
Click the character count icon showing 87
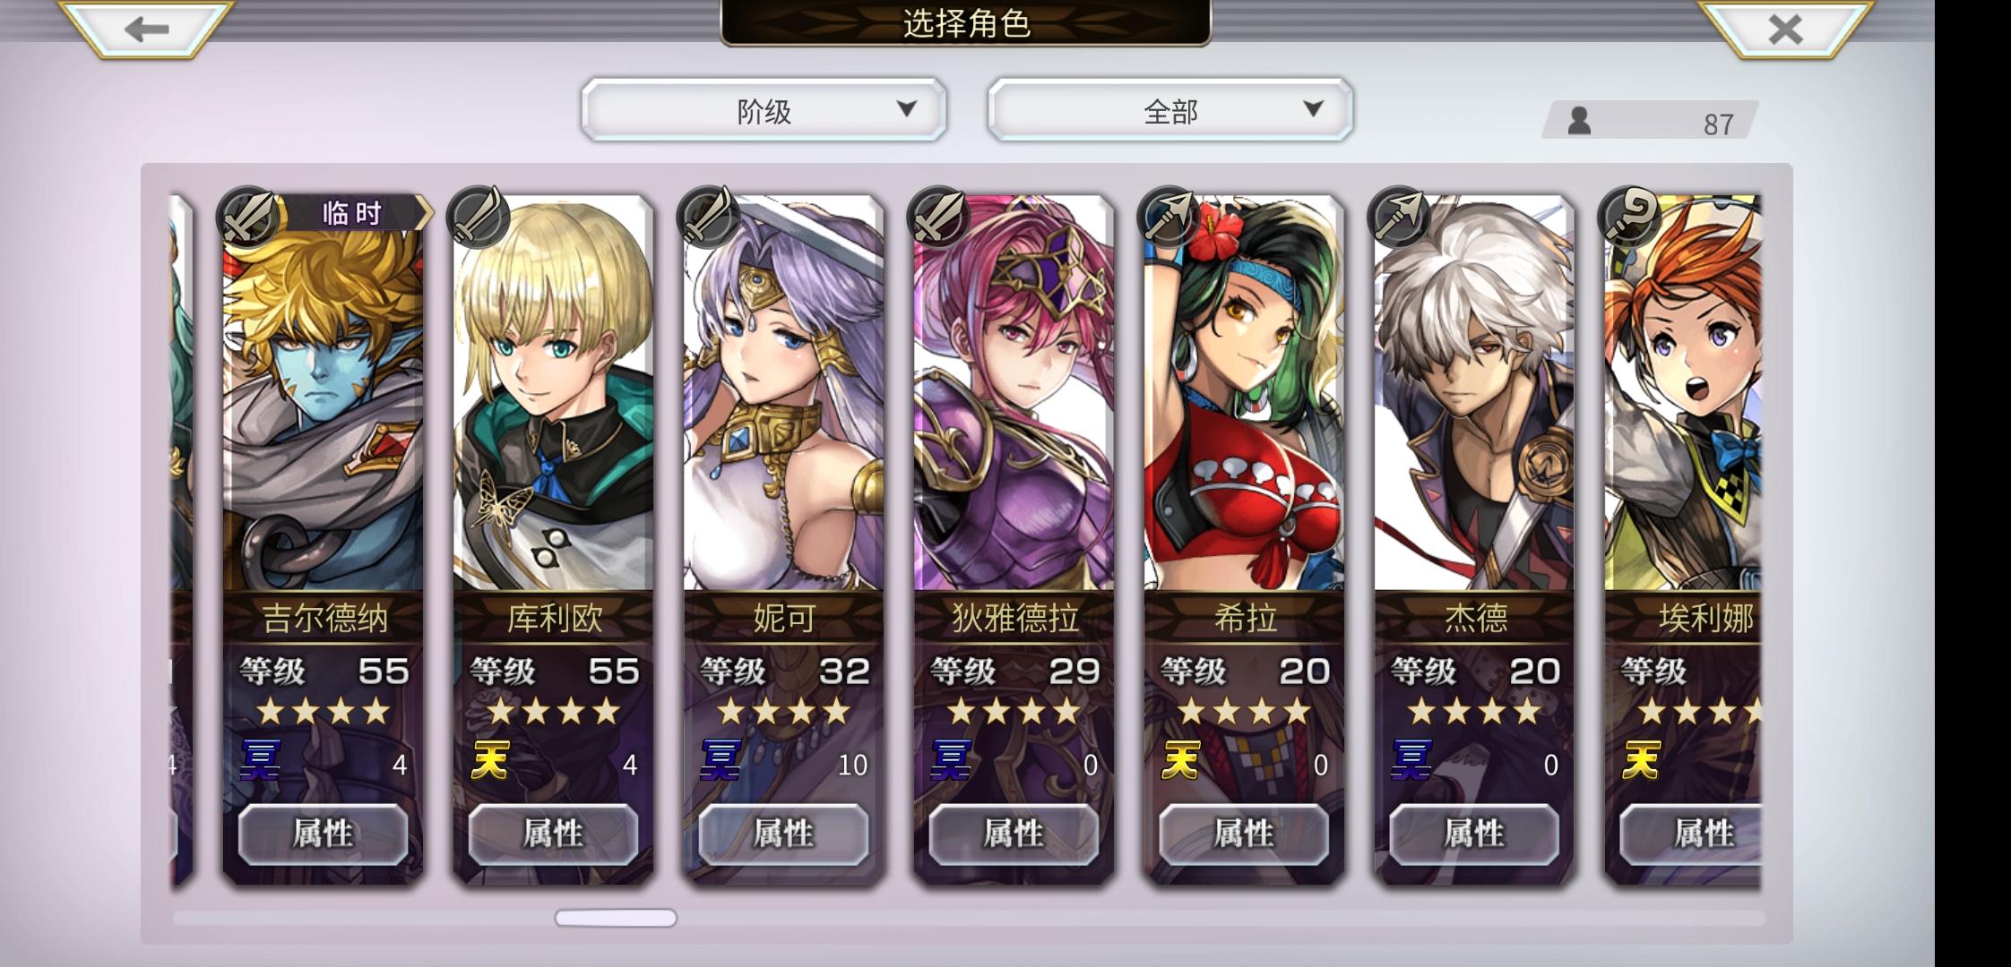pyautogui.click(x=1579, y=120)
